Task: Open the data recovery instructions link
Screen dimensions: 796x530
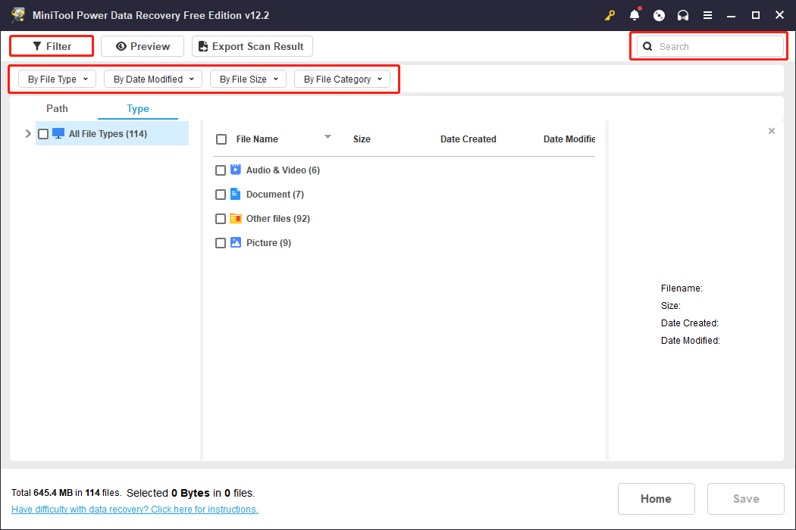Action: (134, 510)
